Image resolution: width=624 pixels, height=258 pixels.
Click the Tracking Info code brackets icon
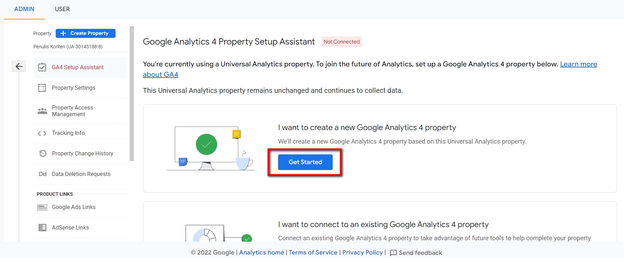pyautogui.click(x=42, y=133)
